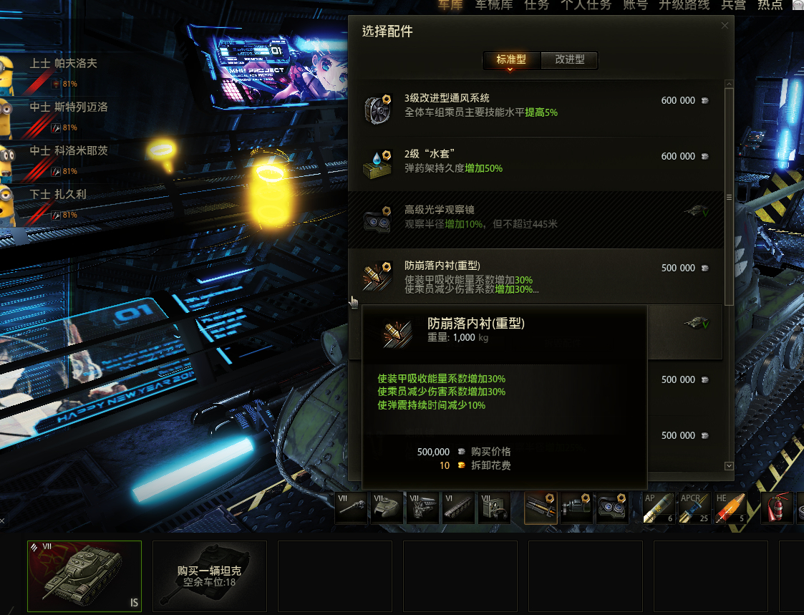Open the 升级路线 menu
Screen dimensions: 804x615
[x=684, y=4]
